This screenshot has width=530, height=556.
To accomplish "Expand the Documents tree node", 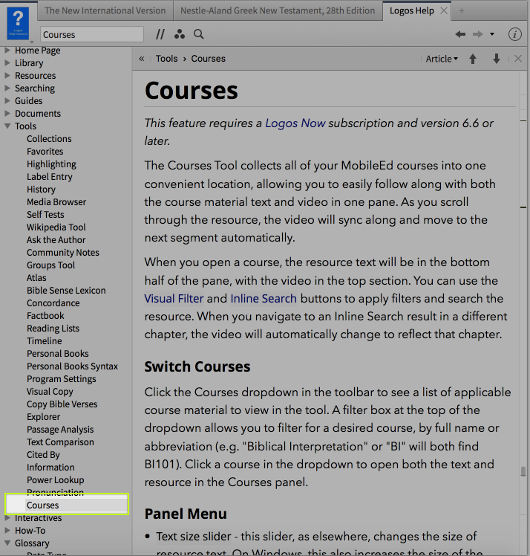I will (x=7, y=114).
